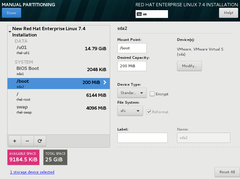Click the Desired Capacity input field
The width and height of the screenshot is (240, 179).
[x=132, y=66]
